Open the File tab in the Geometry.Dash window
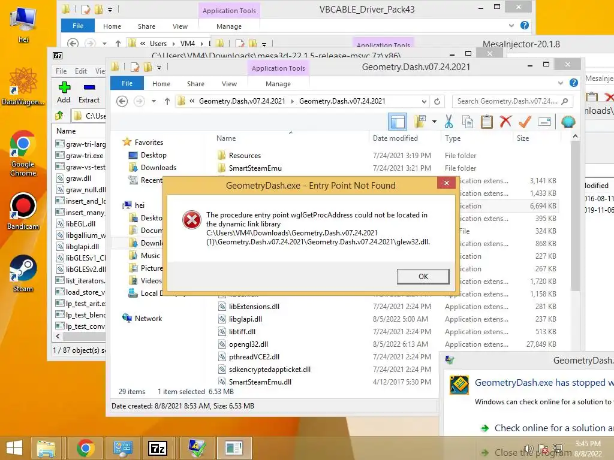 (x=127, y=83)
